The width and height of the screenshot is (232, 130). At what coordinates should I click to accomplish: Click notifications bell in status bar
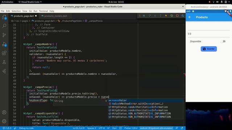pos(182,128)
